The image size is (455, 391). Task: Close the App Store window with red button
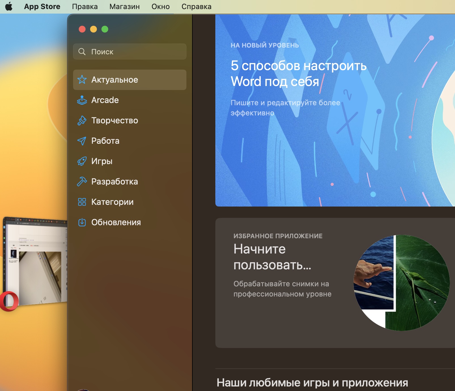[82, 29]
